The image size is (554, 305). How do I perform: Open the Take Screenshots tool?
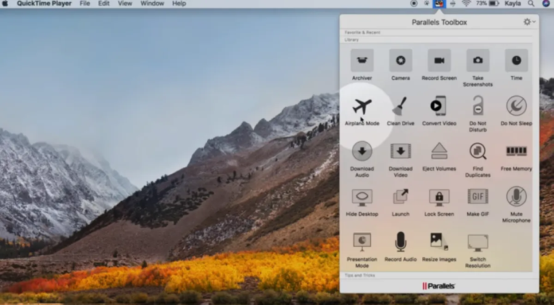(x=478, y=61)
